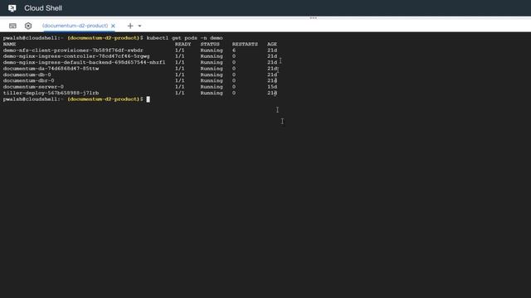The image size is (531, 298).
Task: Select the documentum-dbr-0 pod name
Action: [x=28, y=80]
